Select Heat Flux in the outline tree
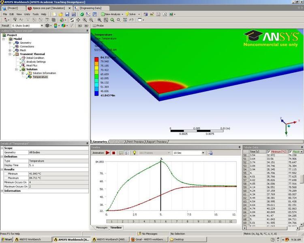The width and height of the screenshot is (304, 243). tap(32, 66)
